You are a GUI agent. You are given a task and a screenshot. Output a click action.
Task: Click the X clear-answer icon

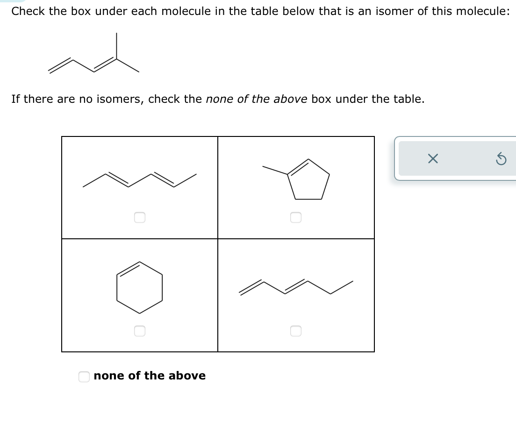click(x=432, y=158)
